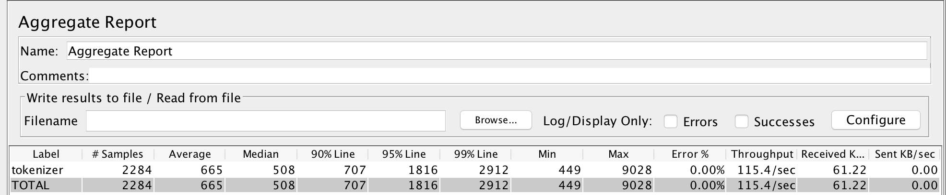Enable the Errors checkbox
The width and height of the screenshot is (946, 195).
click(x=670, y=121)
